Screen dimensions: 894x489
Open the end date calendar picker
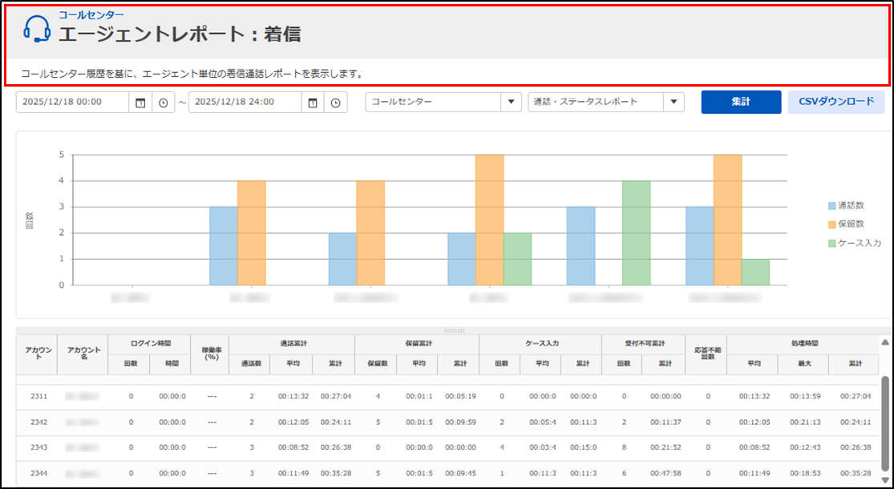(x=313, y=103)
